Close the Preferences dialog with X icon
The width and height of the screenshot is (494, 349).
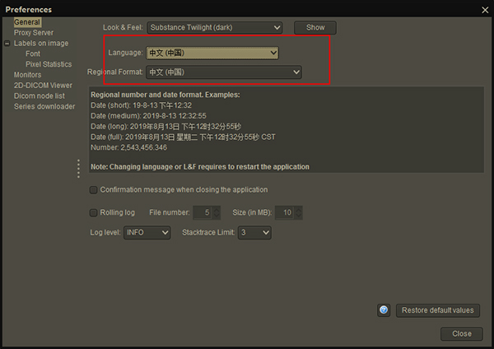pos(485,9)
